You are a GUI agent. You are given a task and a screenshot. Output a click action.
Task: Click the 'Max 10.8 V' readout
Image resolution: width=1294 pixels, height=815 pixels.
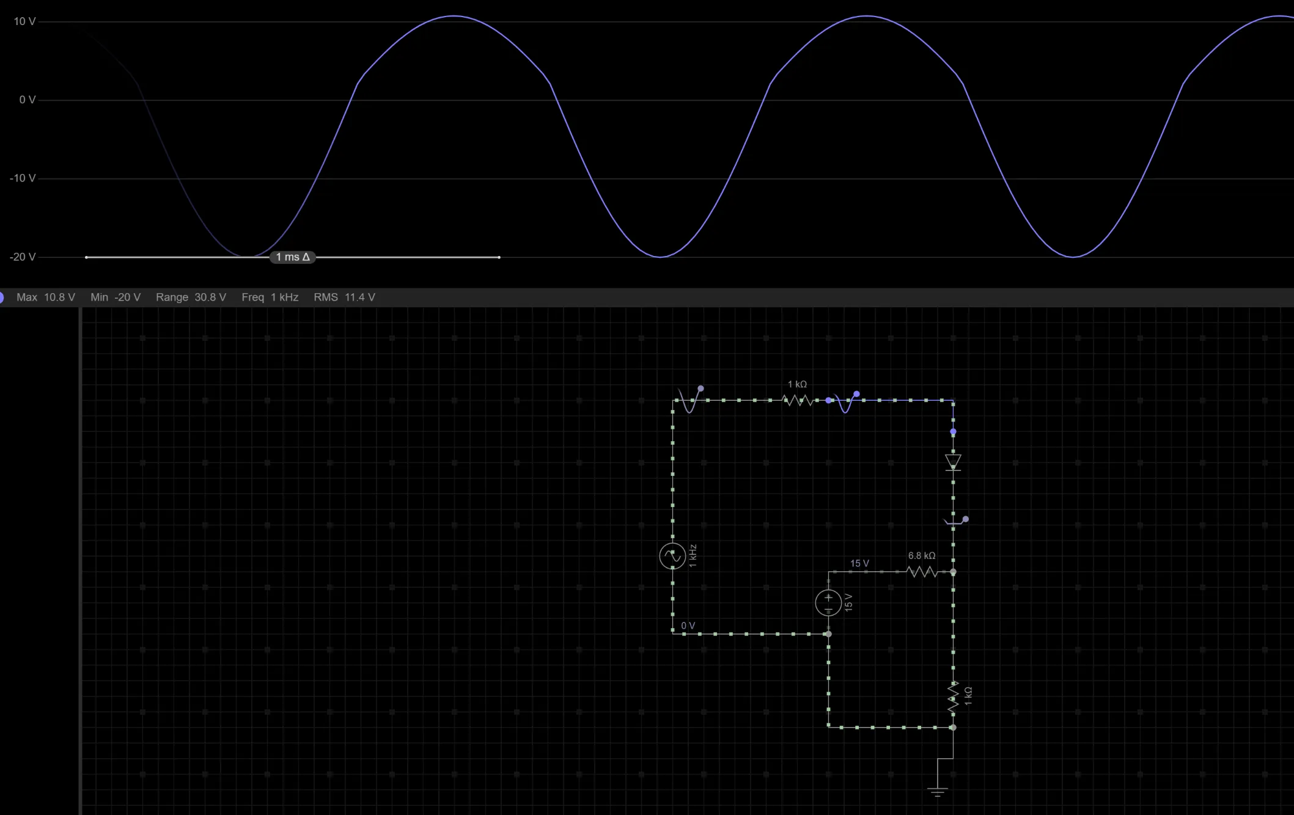coord(46,298)
